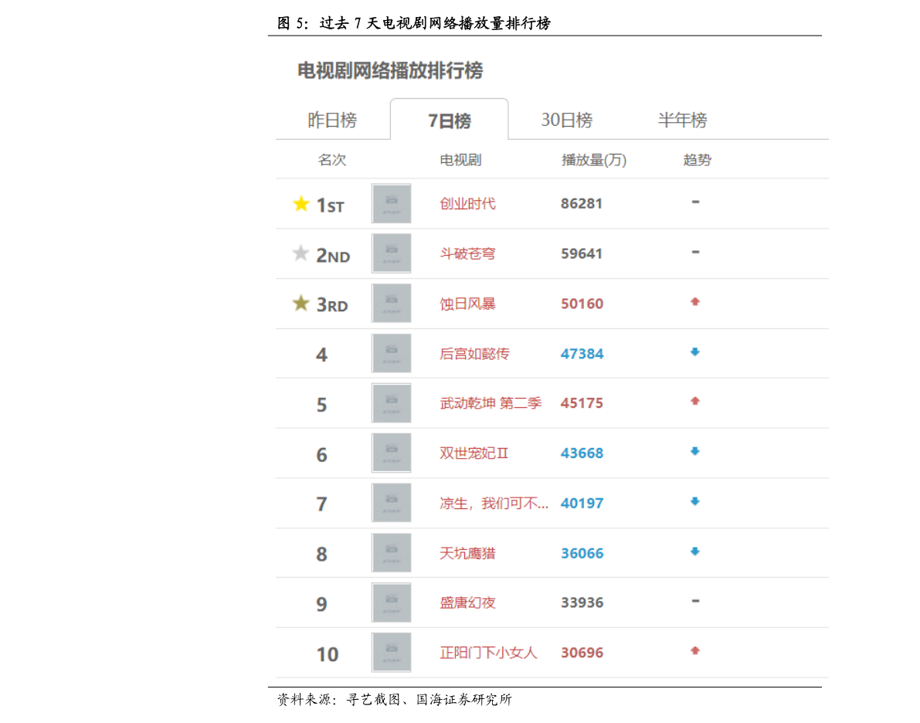Open the 创业时代 drama link
Viewport: 920px width, 723px height.
pos(467,204)
